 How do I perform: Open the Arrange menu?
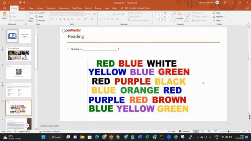[x=180, y=16]
